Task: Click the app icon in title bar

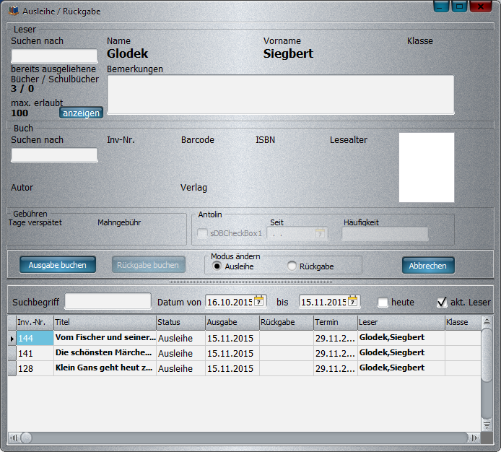Action: (13, 12)
